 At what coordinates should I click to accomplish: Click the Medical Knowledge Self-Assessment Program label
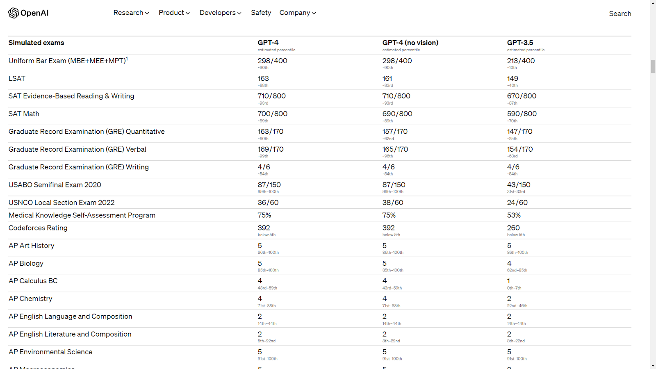(x=82, y=215)
